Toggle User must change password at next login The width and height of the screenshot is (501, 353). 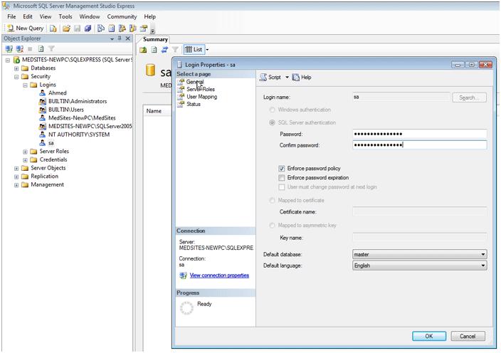pos(282,187)
